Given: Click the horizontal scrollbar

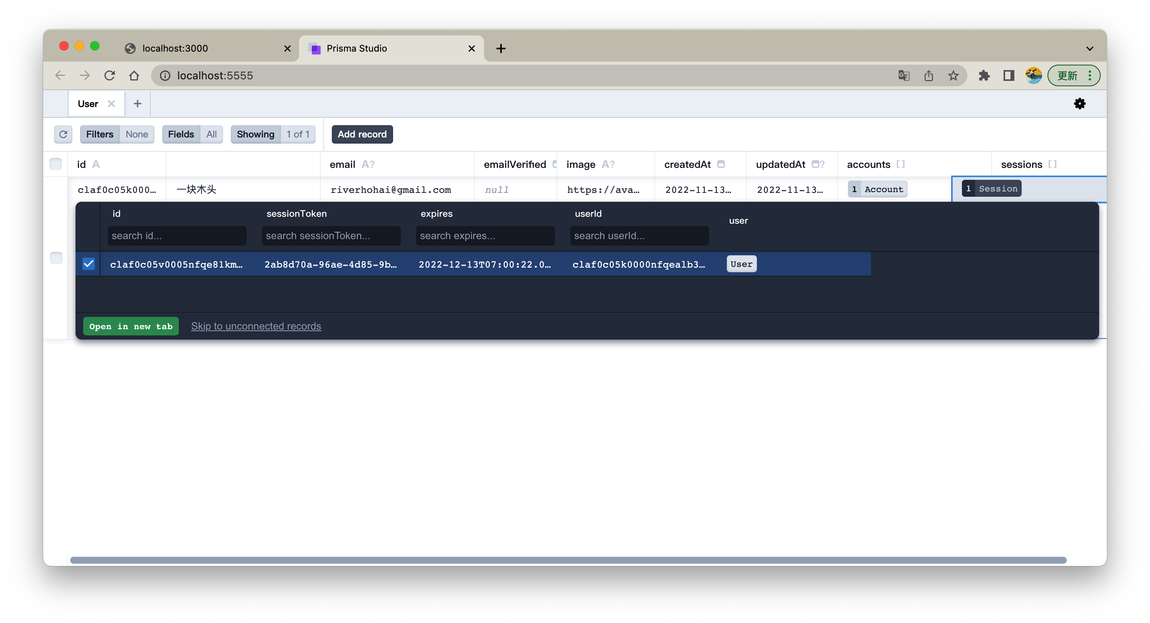Looking at the screenshot, I should click(568, 560).
